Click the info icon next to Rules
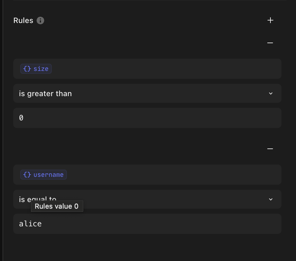The height and width of the screenshot is (261, 296). [40, 20]
